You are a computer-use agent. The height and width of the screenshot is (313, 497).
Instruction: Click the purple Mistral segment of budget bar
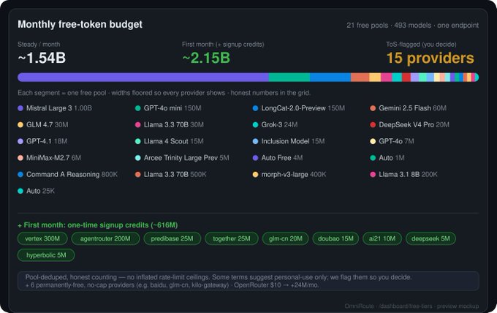(143, 77)
